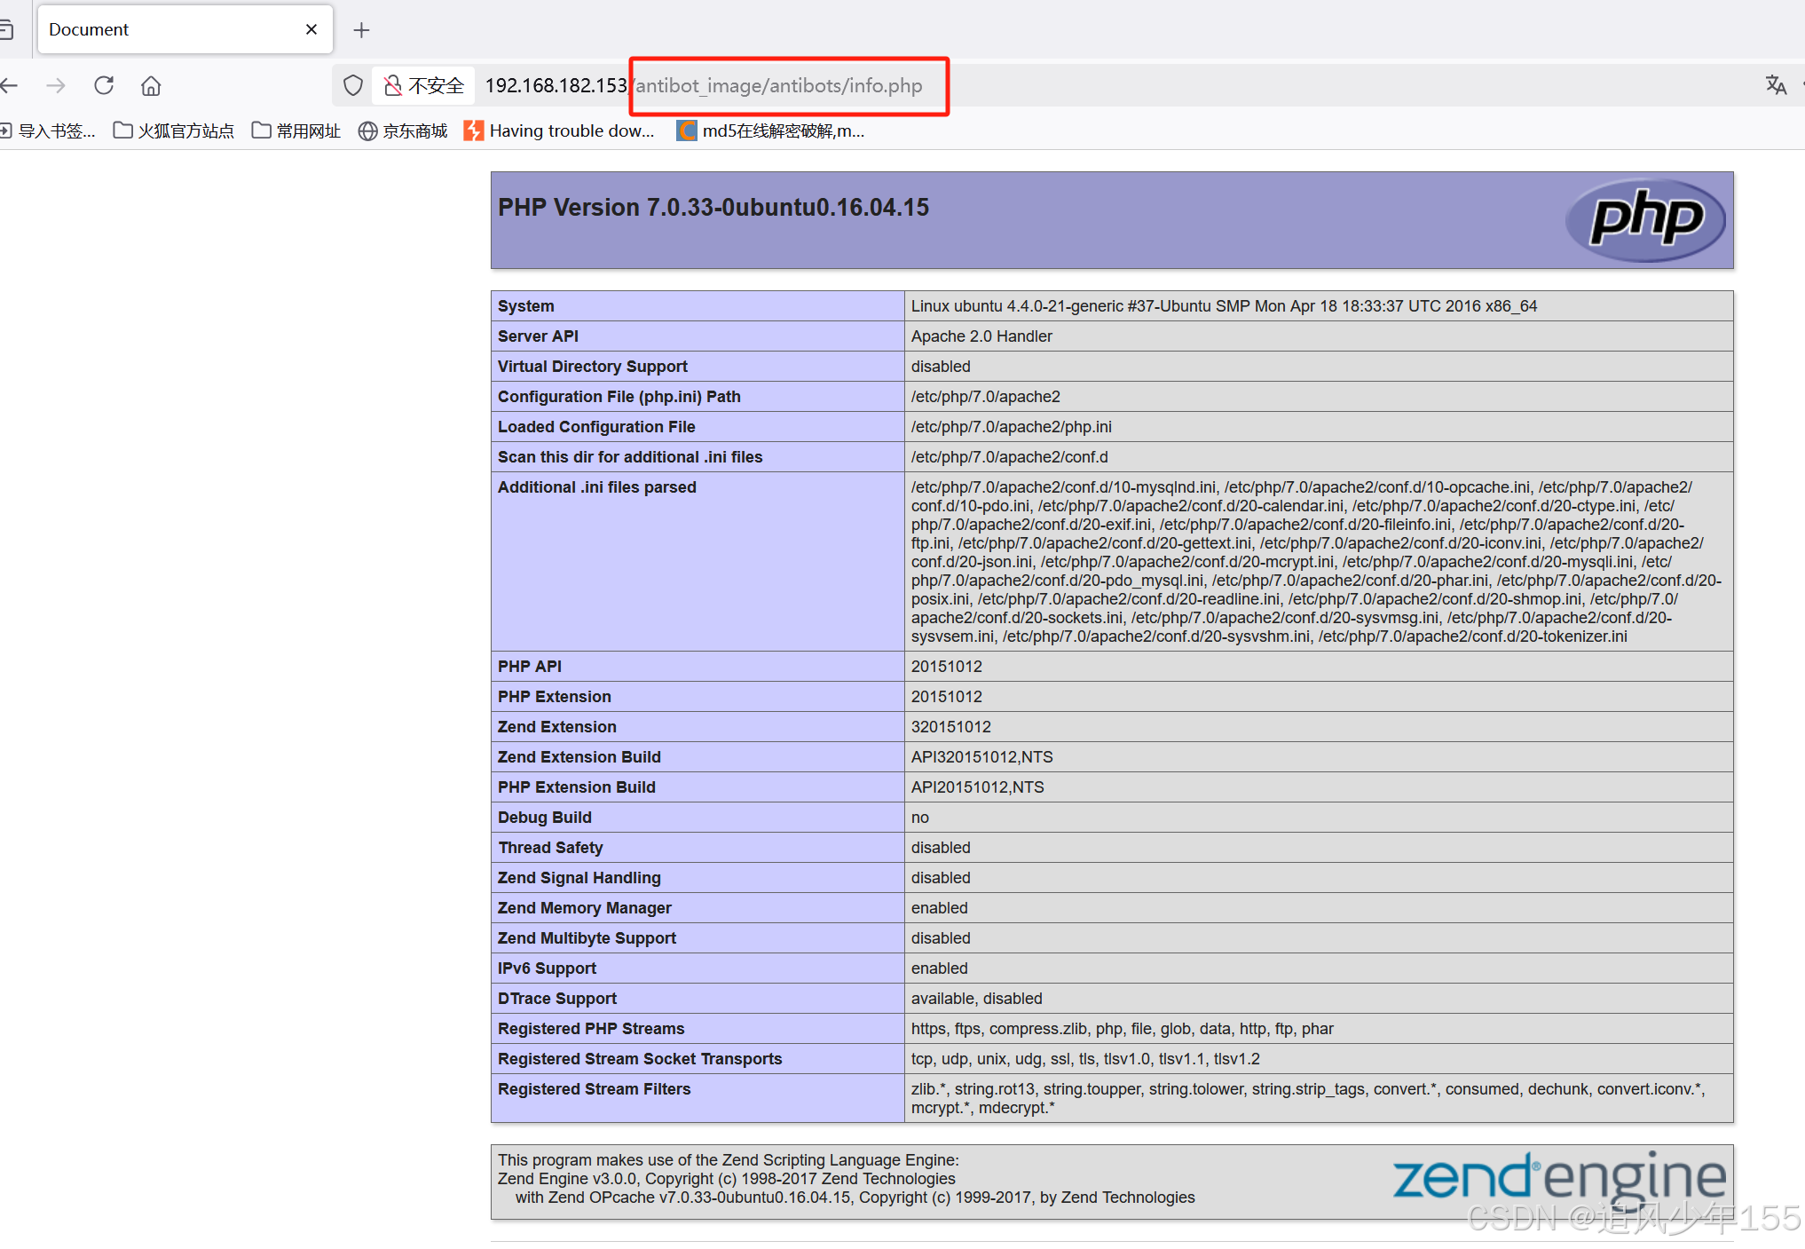Click the forward navigation arrow
Screen dimensions: 1805x1249
pos(56,85)
